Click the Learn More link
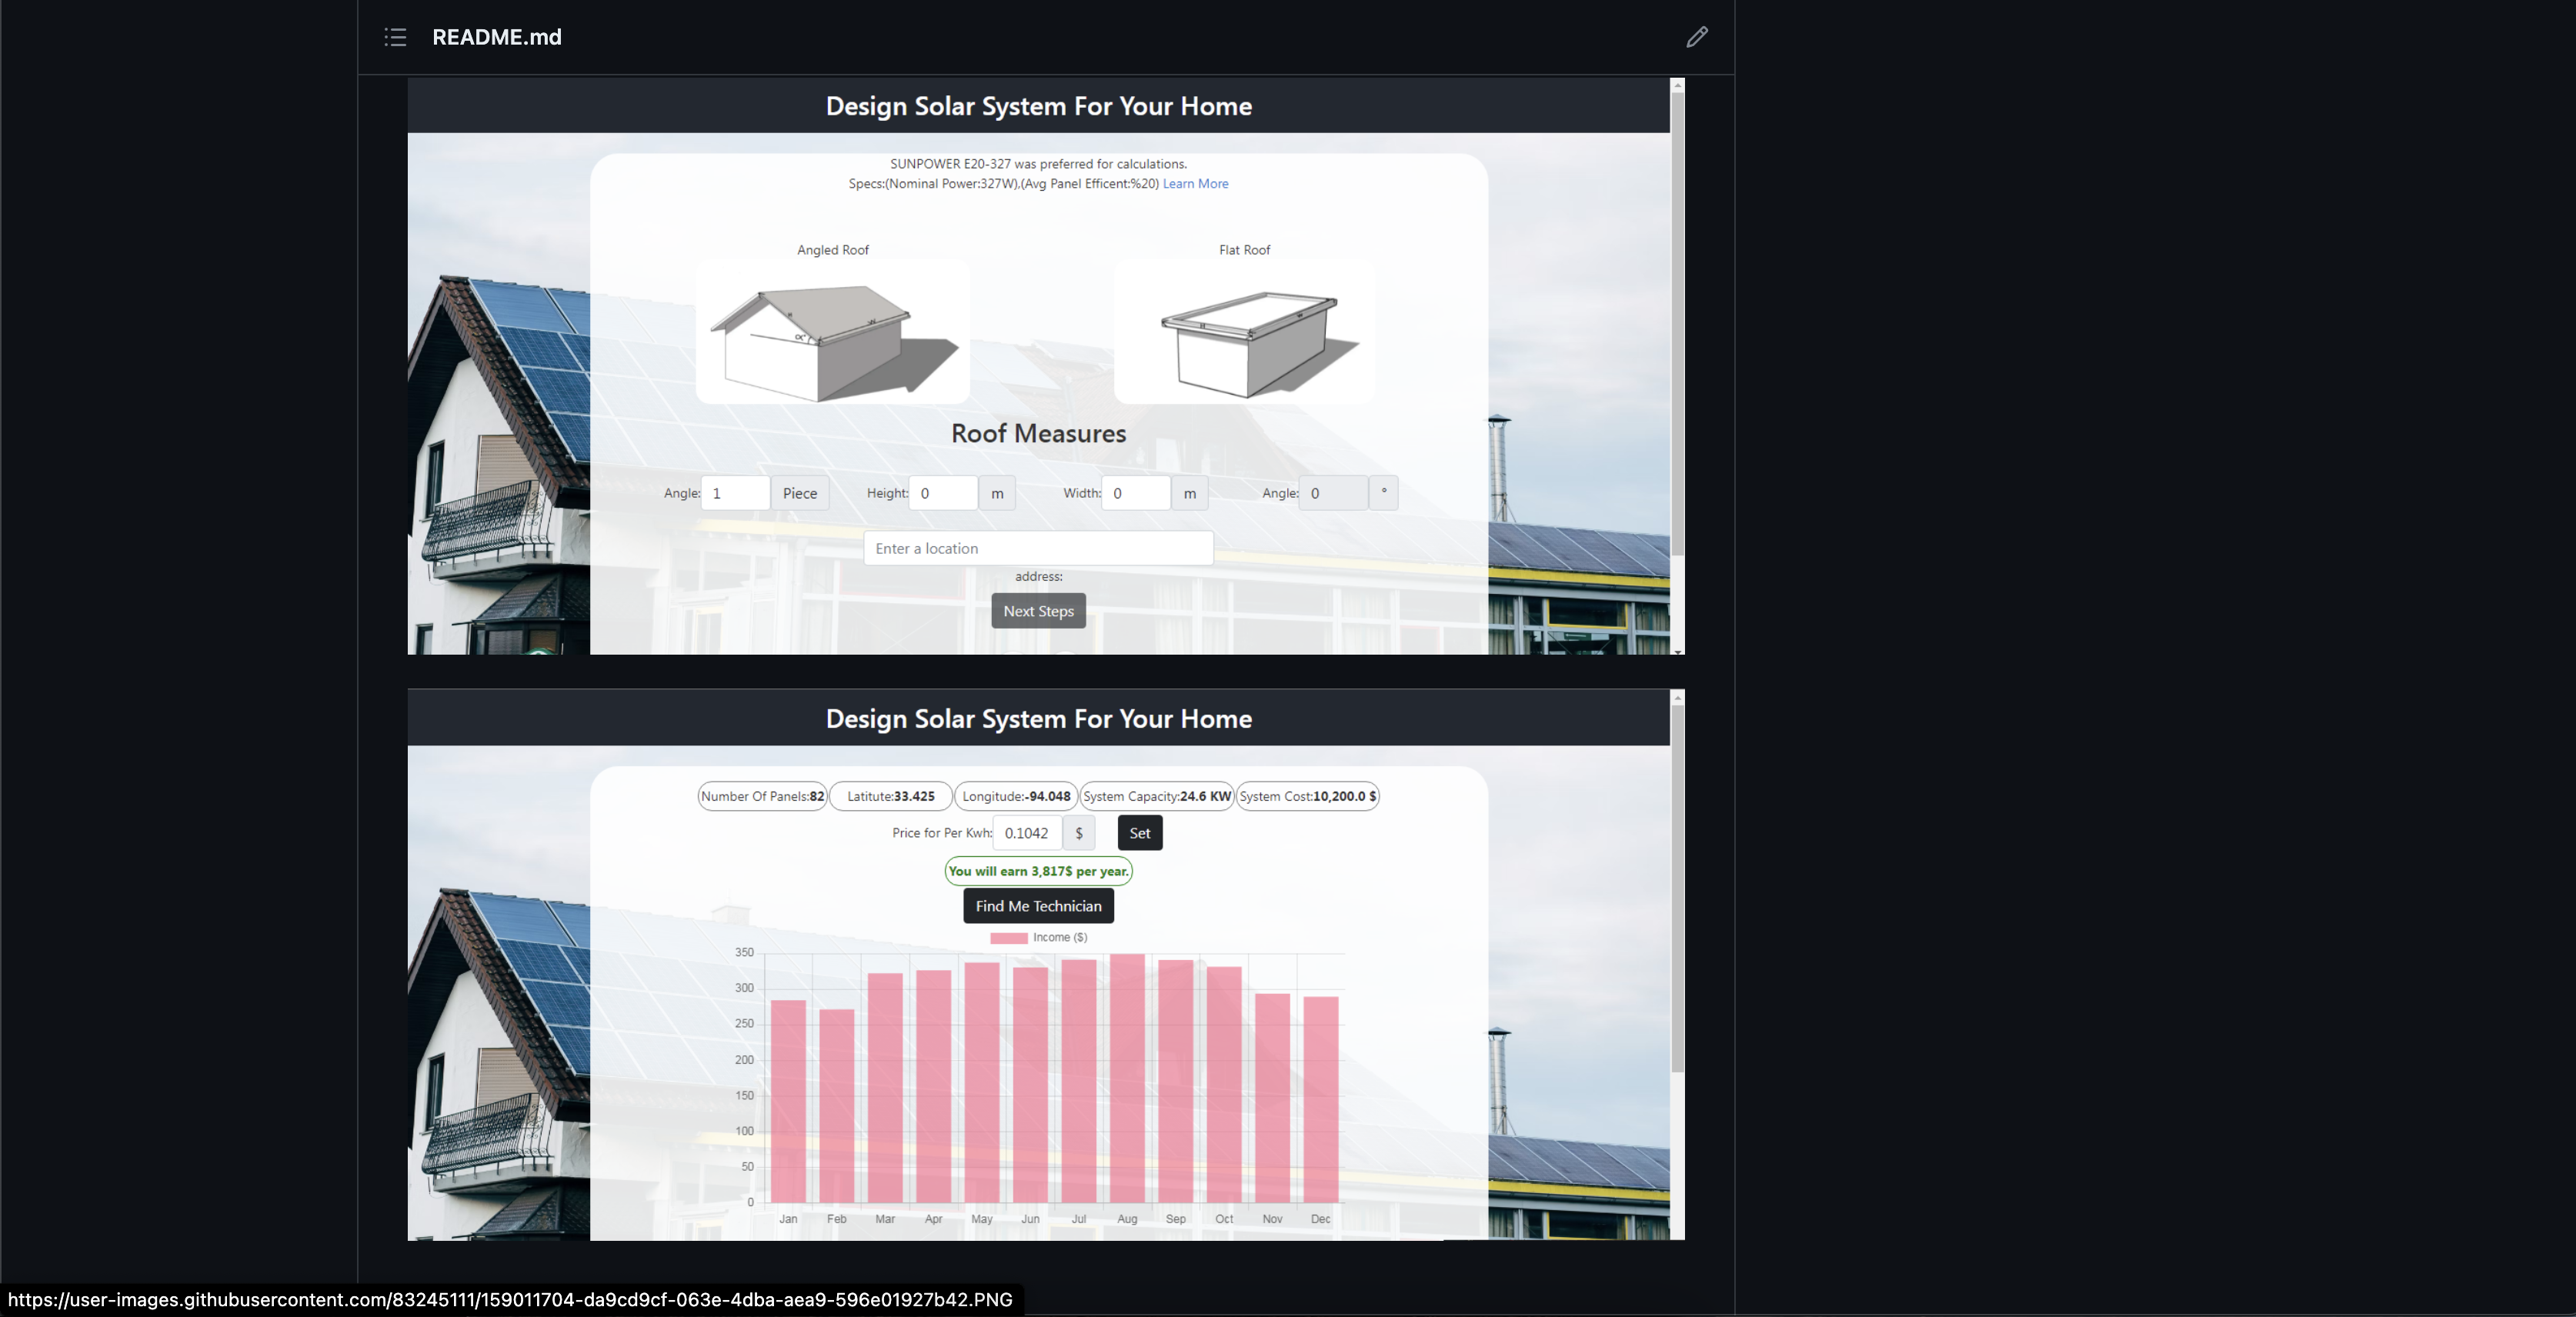This screenshot has height=1317, width=2576. tap(1195, 184)
